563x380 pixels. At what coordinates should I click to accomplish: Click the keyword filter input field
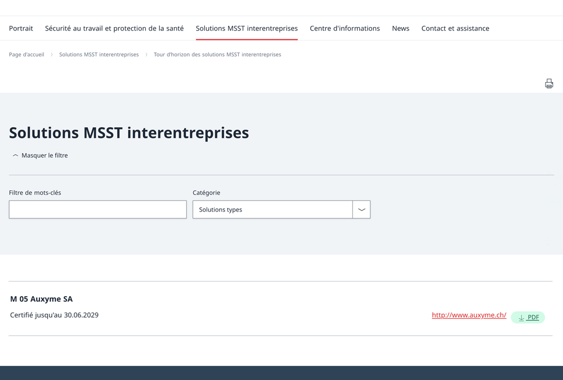(97, 209)
